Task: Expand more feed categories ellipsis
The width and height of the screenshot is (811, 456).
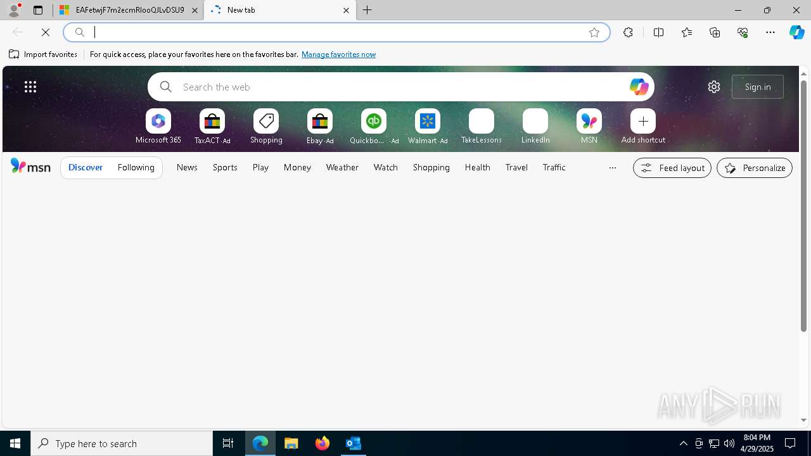Action: click(612, 168)
